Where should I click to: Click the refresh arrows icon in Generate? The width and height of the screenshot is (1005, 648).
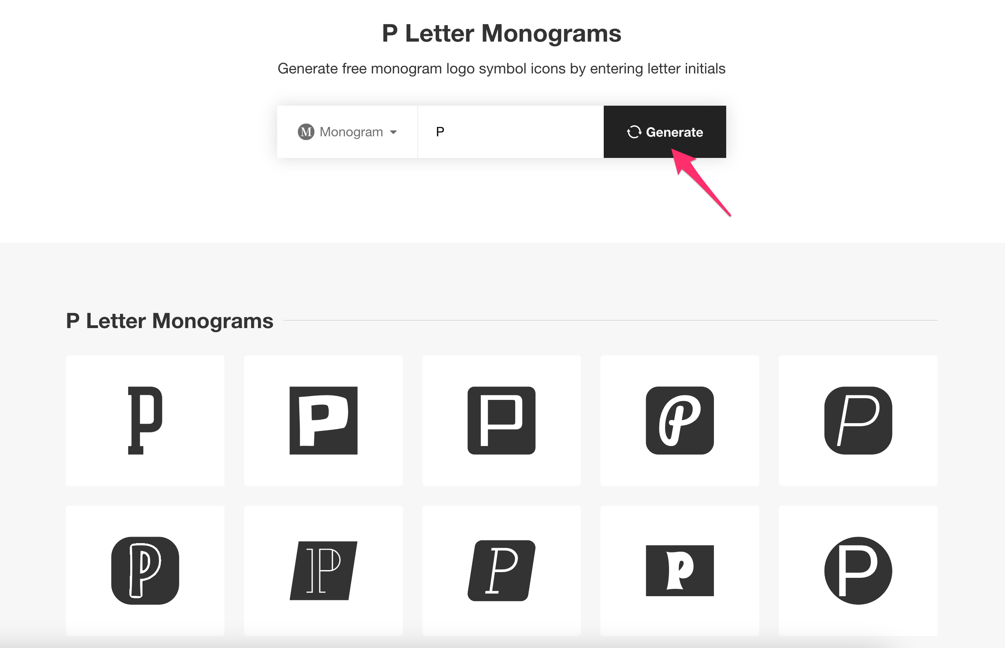tap(634, 132)
